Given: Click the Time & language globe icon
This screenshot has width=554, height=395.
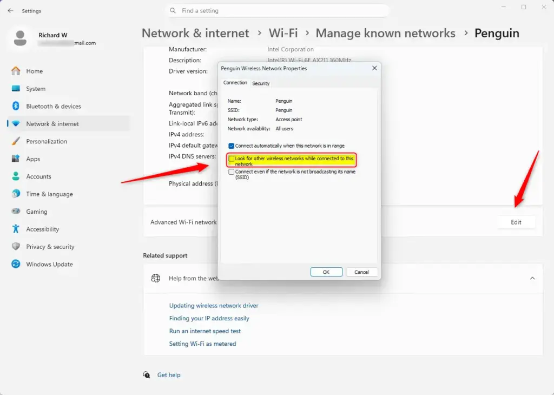Looking at the screenshot, I should 16,194.
